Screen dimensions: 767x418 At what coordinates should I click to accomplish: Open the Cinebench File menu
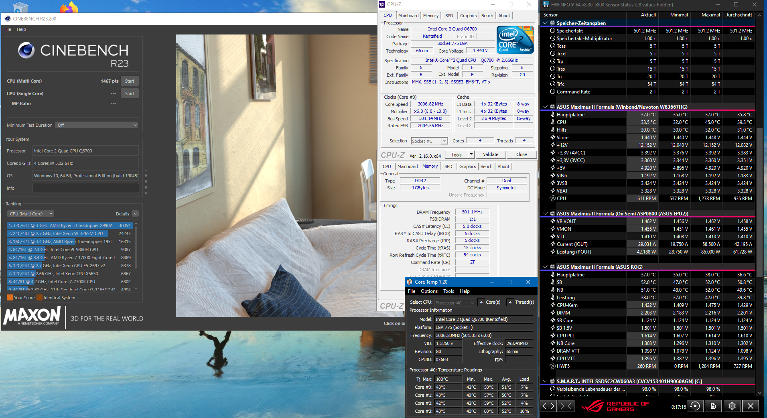pos(8,29)
